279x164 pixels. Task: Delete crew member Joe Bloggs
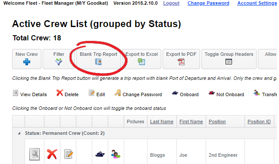point(52,154)
